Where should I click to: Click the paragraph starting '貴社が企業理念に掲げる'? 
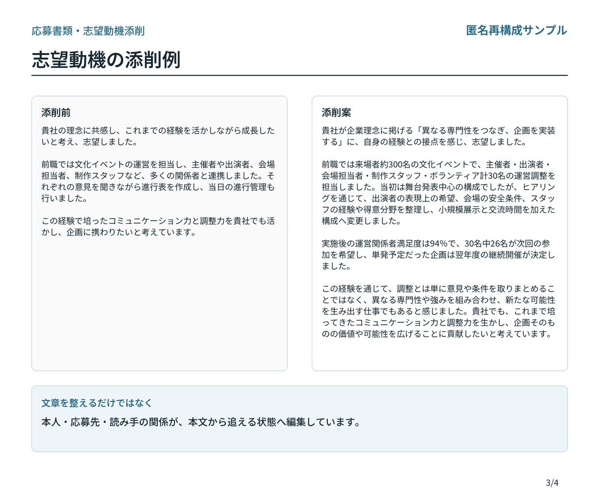click(x=438, y=137)
